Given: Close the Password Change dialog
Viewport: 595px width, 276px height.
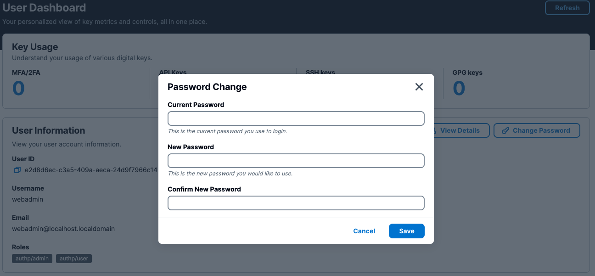Looking at the screenshot, I should click(419, 87).
